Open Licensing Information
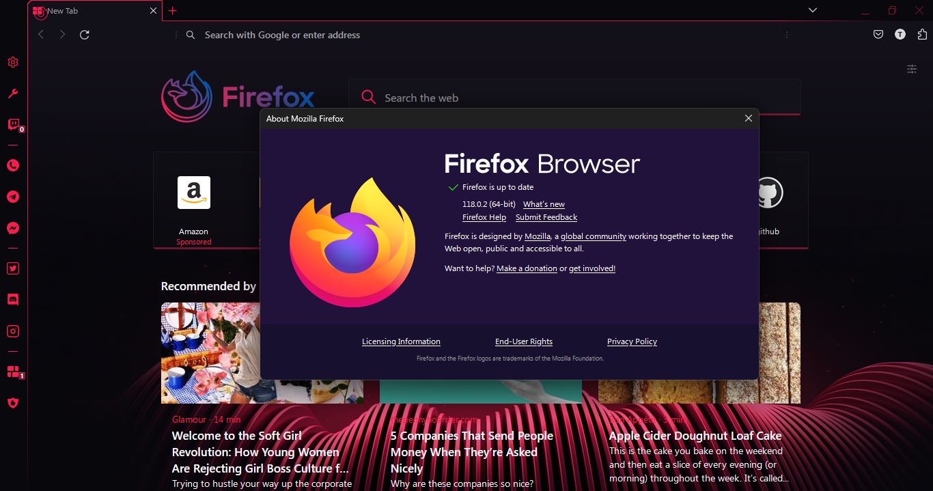Screen dimensions: 933x491 (401, 341)
